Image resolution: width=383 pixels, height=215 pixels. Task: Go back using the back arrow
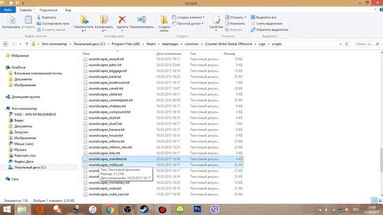(5, 44)
